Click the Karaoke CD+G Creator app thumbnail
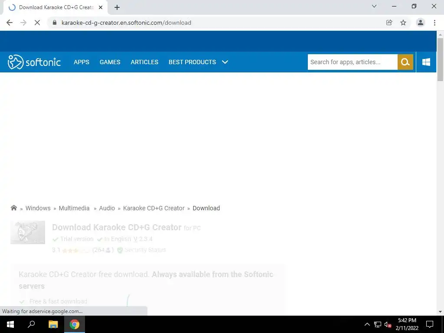 28,232
